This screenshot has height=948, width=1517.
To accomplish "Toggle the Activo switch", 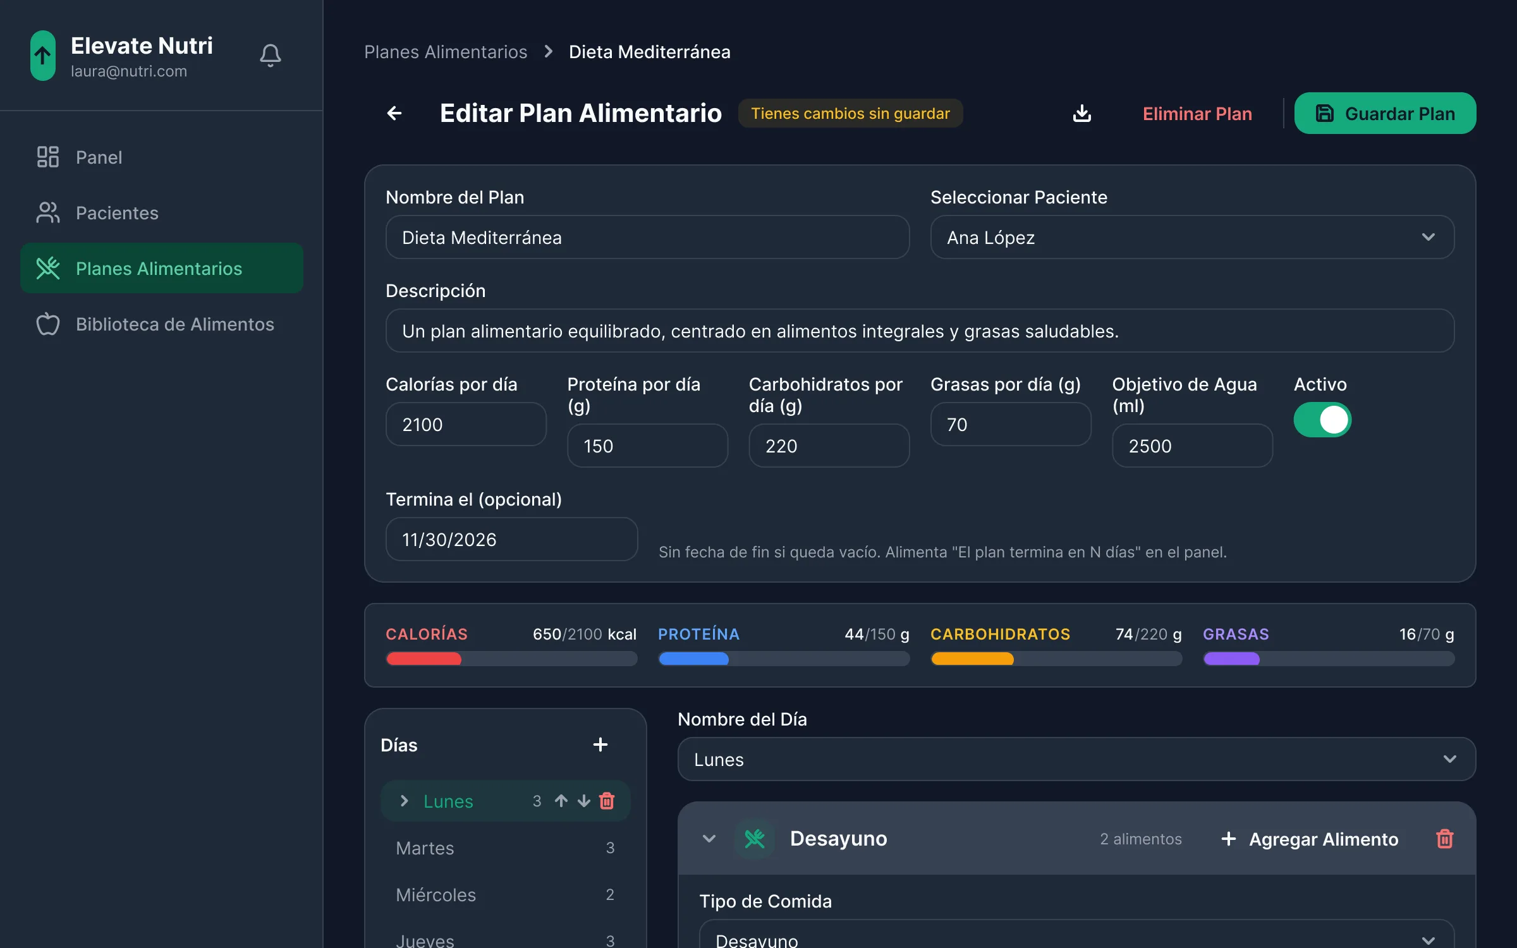I will 1322,420.
